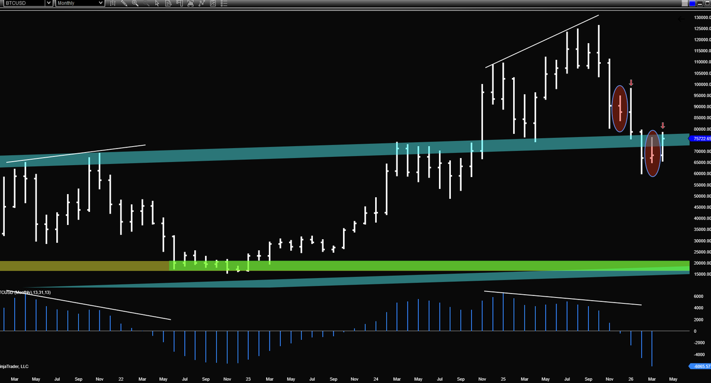Click the BTCUSD (Monthly),13,31,13 indicator label
Screen dimensions: 711x383
coord(25,292)
